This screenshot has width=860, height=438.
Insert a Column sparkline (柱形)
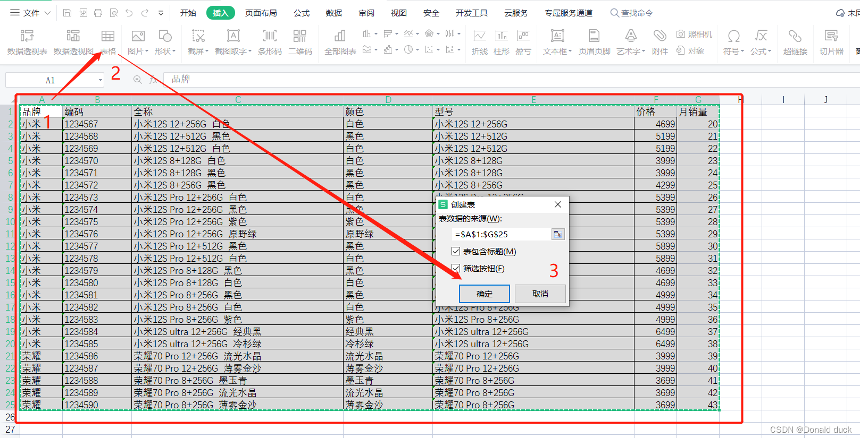501,42
